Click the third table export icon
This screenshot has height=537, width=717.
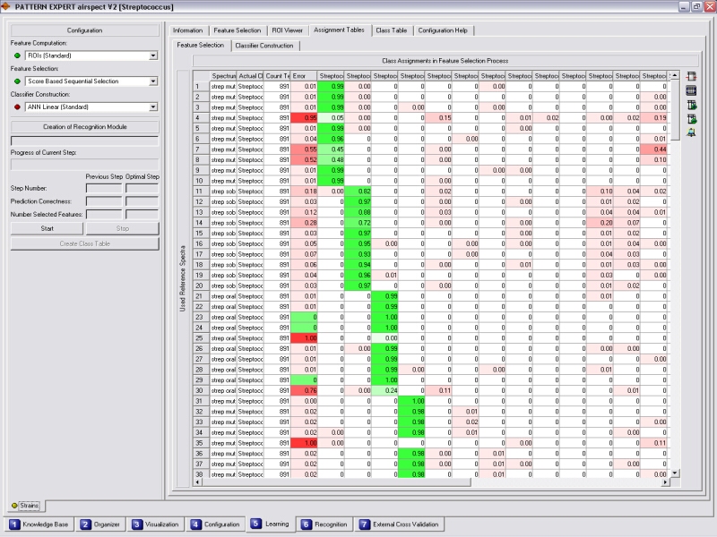(691, 105)
